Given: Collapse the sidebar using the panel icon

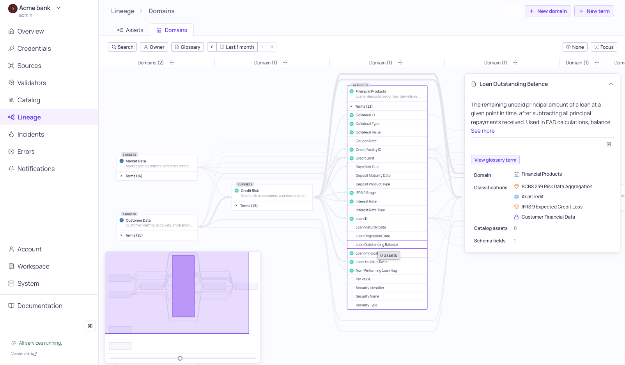Looking at the screenshot, I should coord(90,326).
